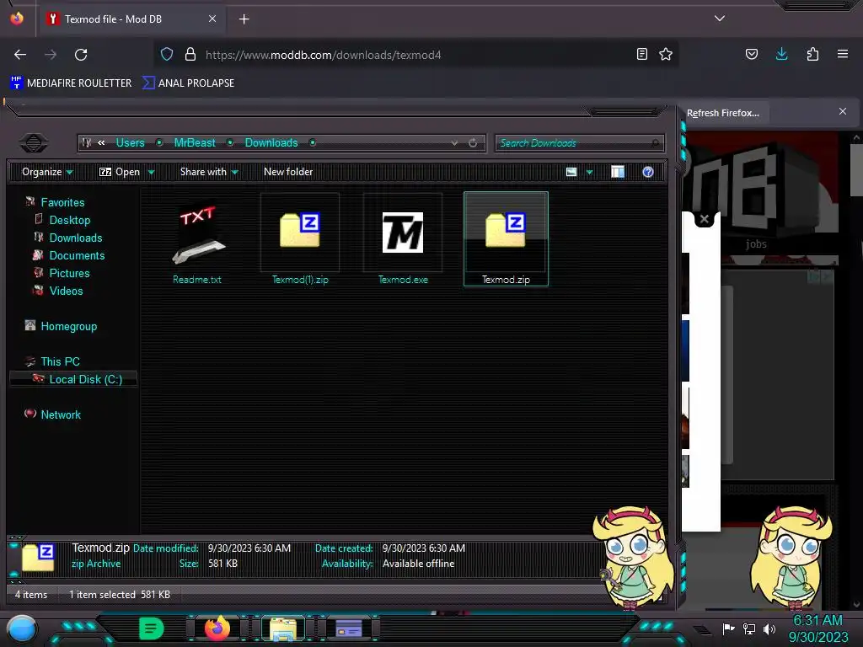Viewport: 863px width, 647px height.
Task: Select This PC in the navigation pane
Action: click(x=60, y=361)
